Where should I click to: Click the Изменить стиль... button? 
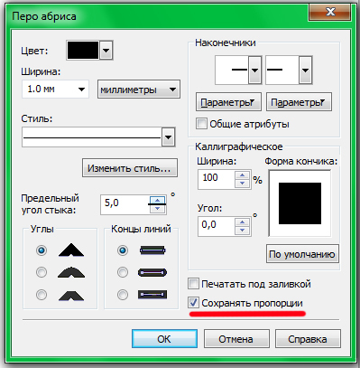130,168
